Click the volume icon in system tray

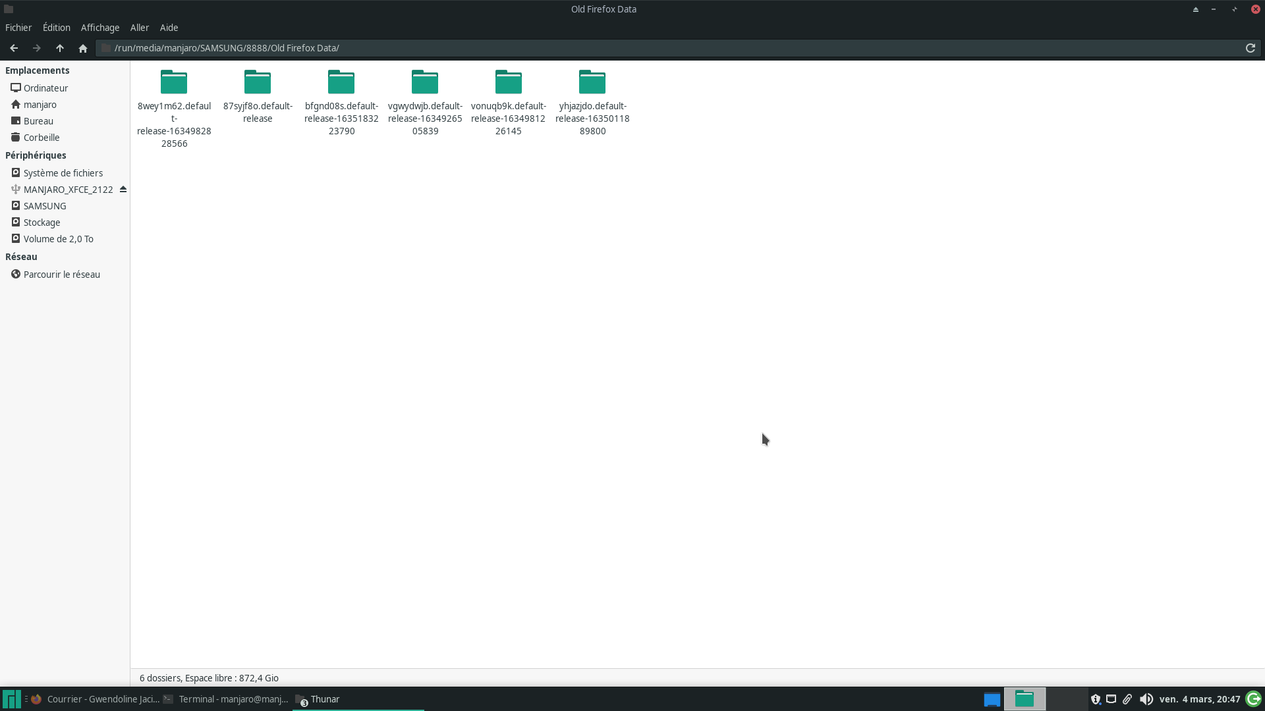coord(1146,699)
